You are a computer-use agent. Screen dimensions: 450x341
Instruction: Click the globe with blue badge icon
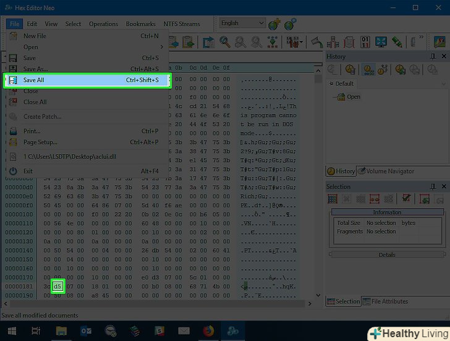click(290, 24)
